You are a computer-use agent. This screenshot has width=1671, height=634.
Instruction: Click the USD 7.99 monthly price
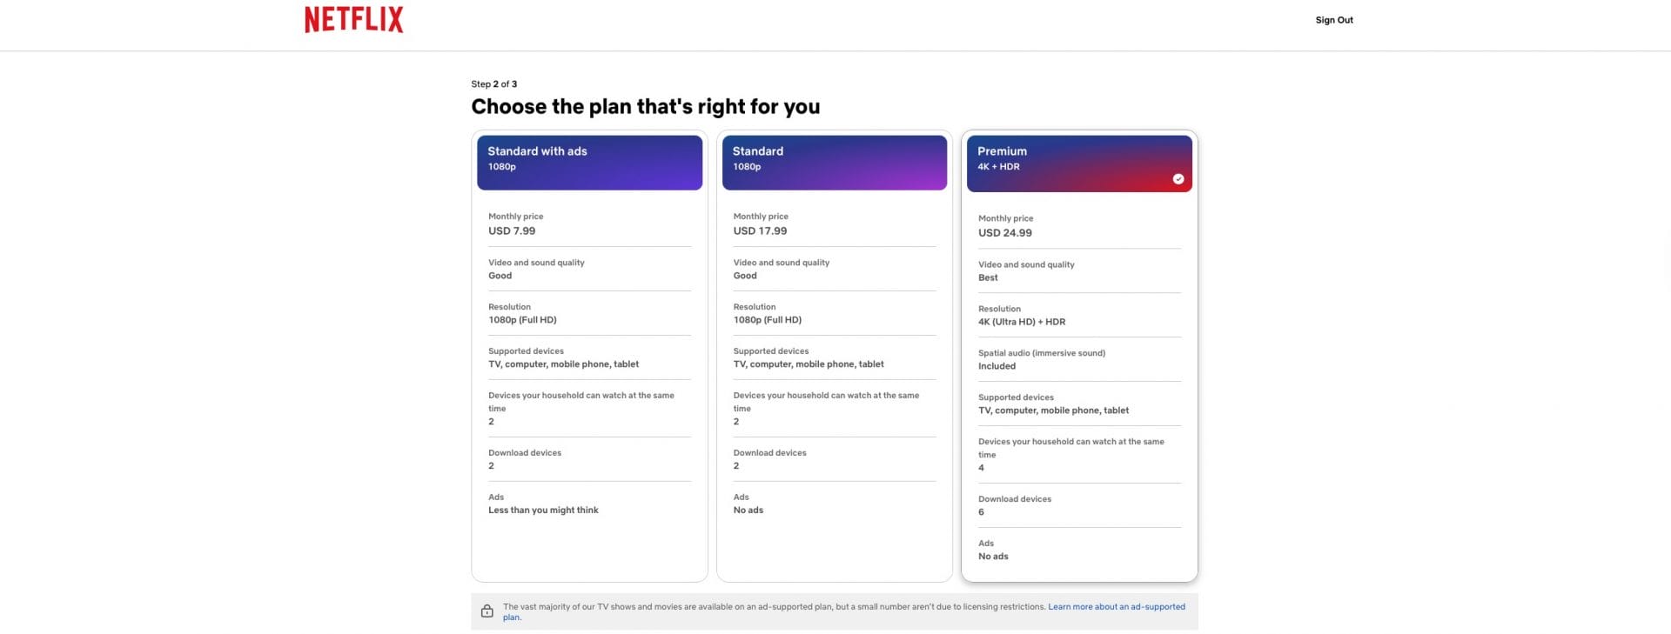point(512,231)
